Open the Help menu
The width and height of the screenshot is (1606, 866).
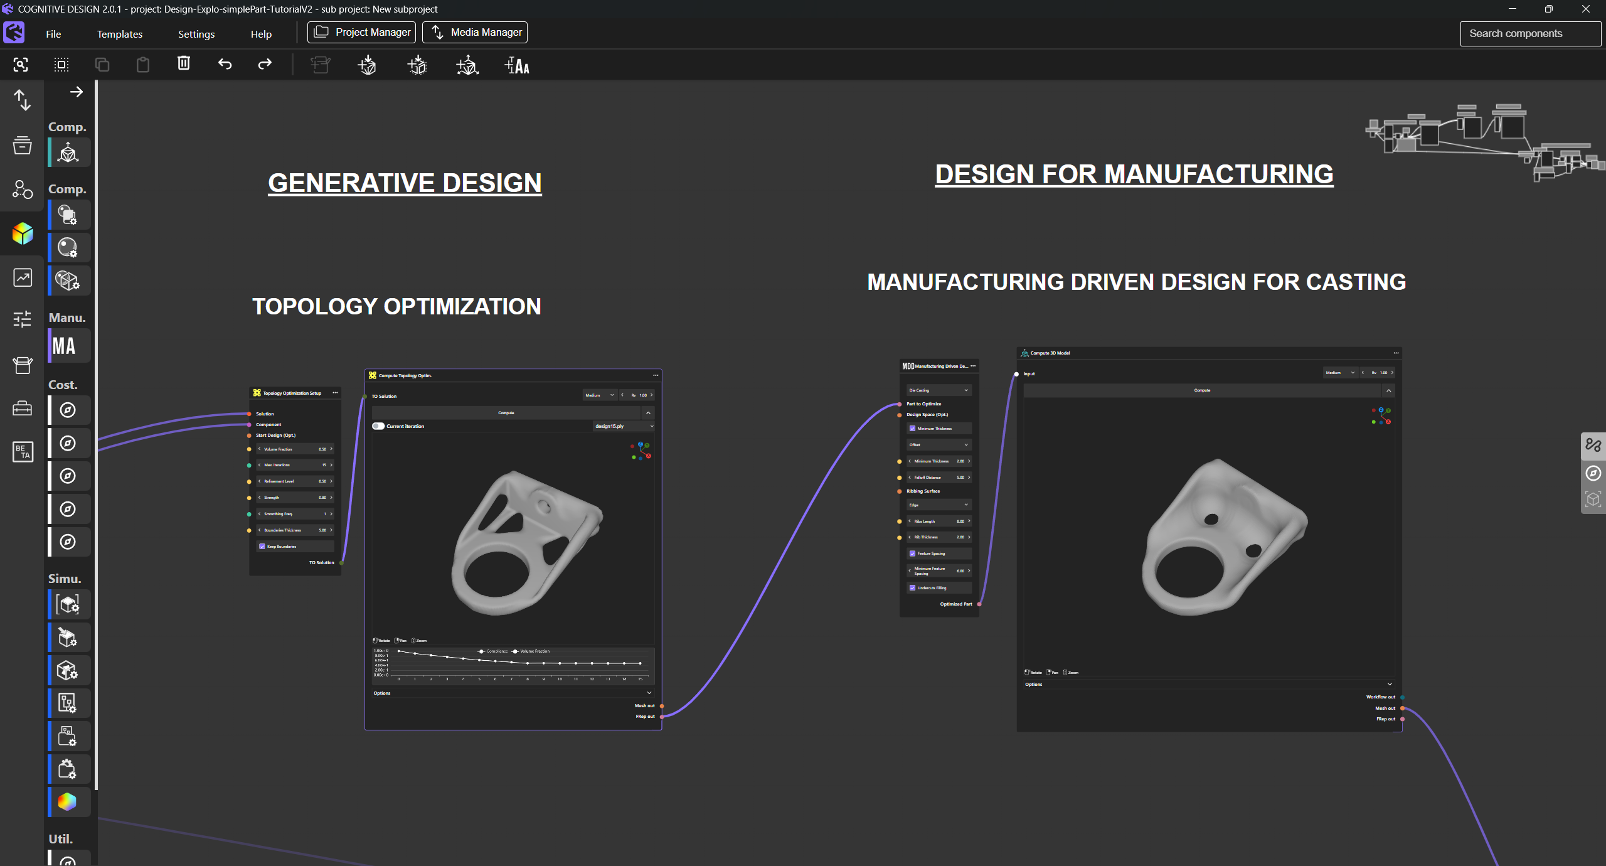(261, 34)
